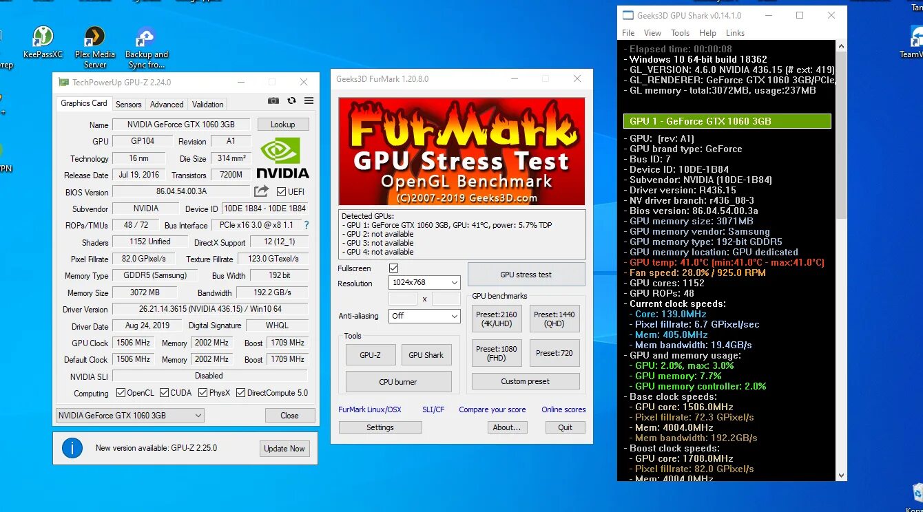Click the Lookup button

point(283,125)
